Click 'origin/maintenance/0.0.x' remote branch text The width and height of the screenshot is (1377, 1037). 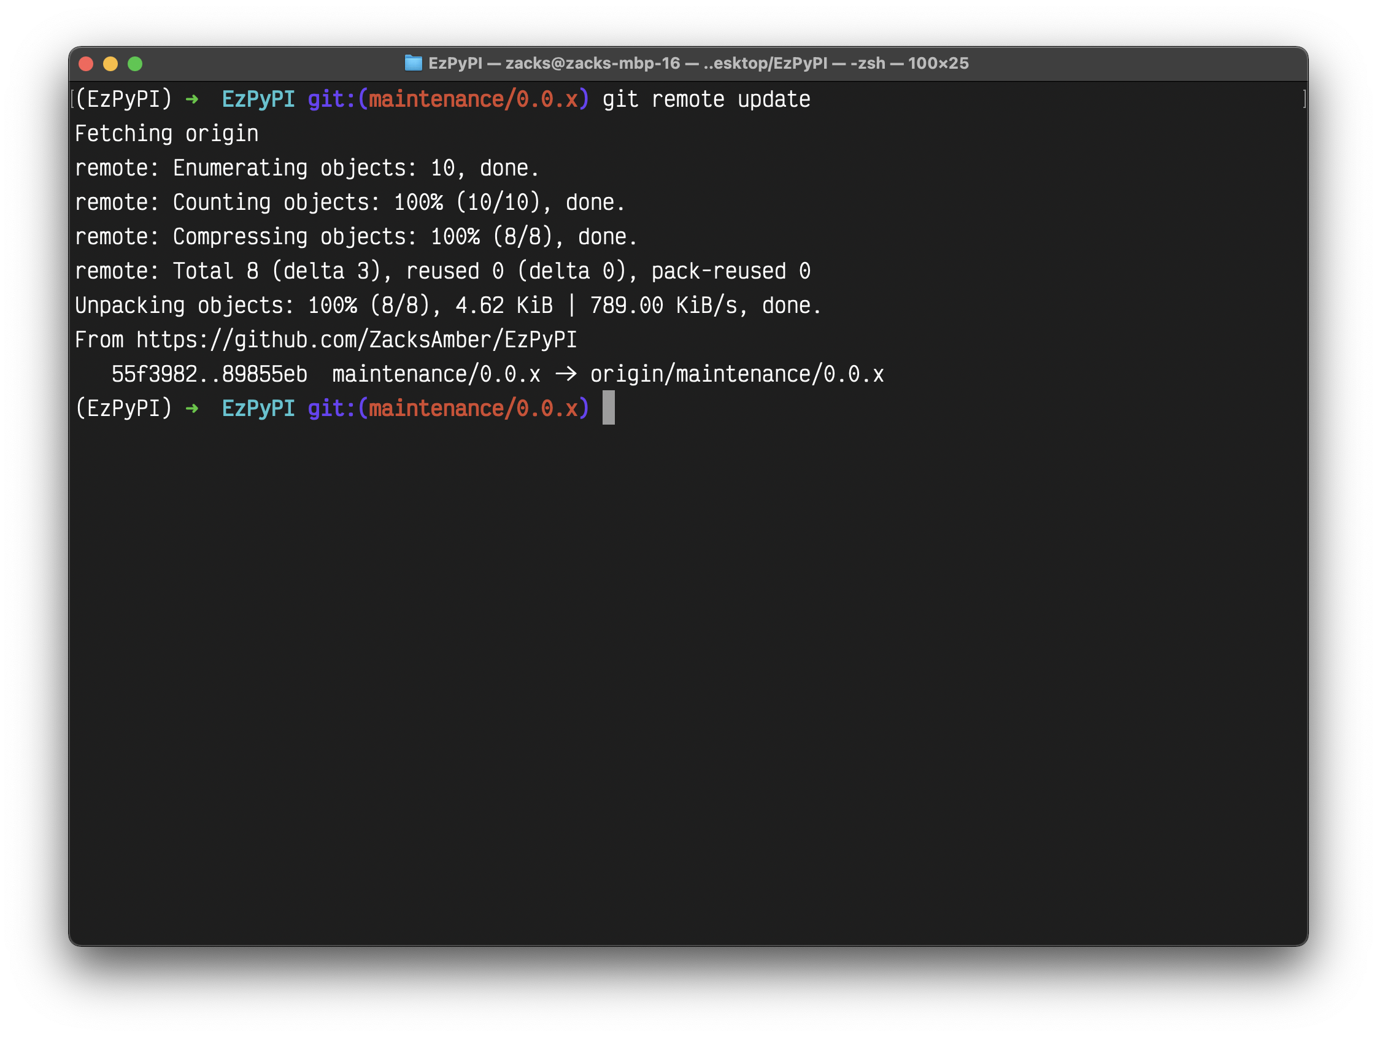pyautogui.click(x=736, y=374)
